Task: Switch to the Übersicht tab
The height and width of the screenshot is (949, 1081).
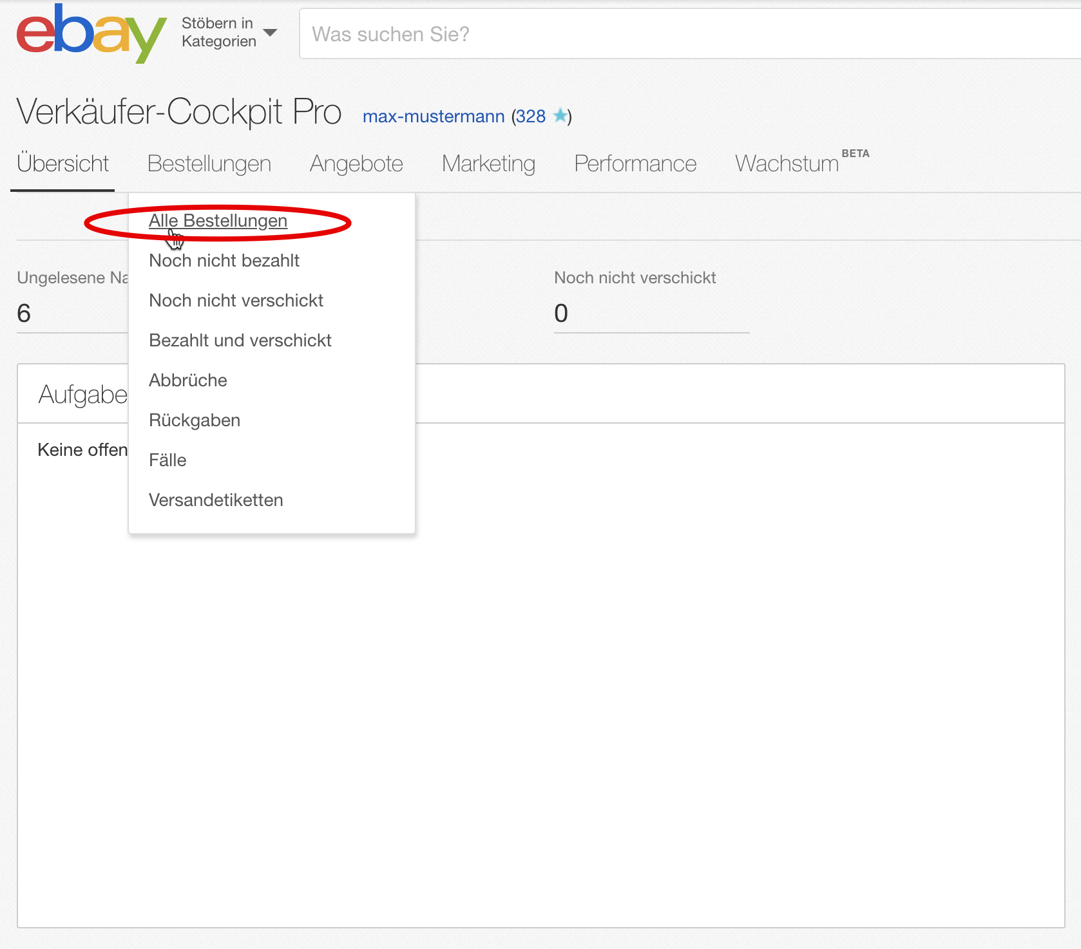Action: point(63,164)
